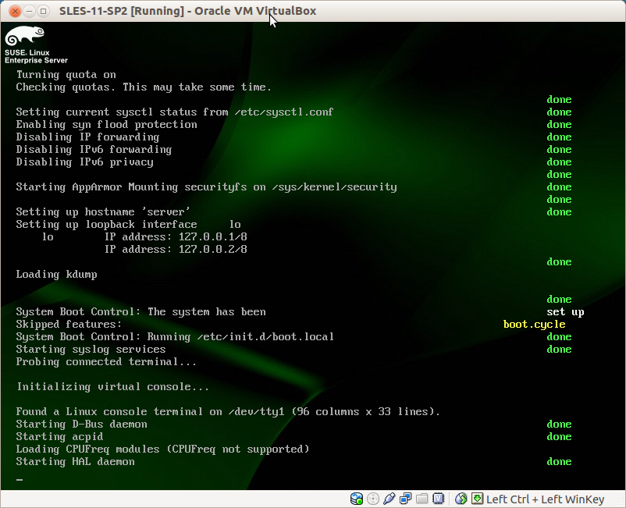Click the shared folders indicator icon

tap(422, 499)
